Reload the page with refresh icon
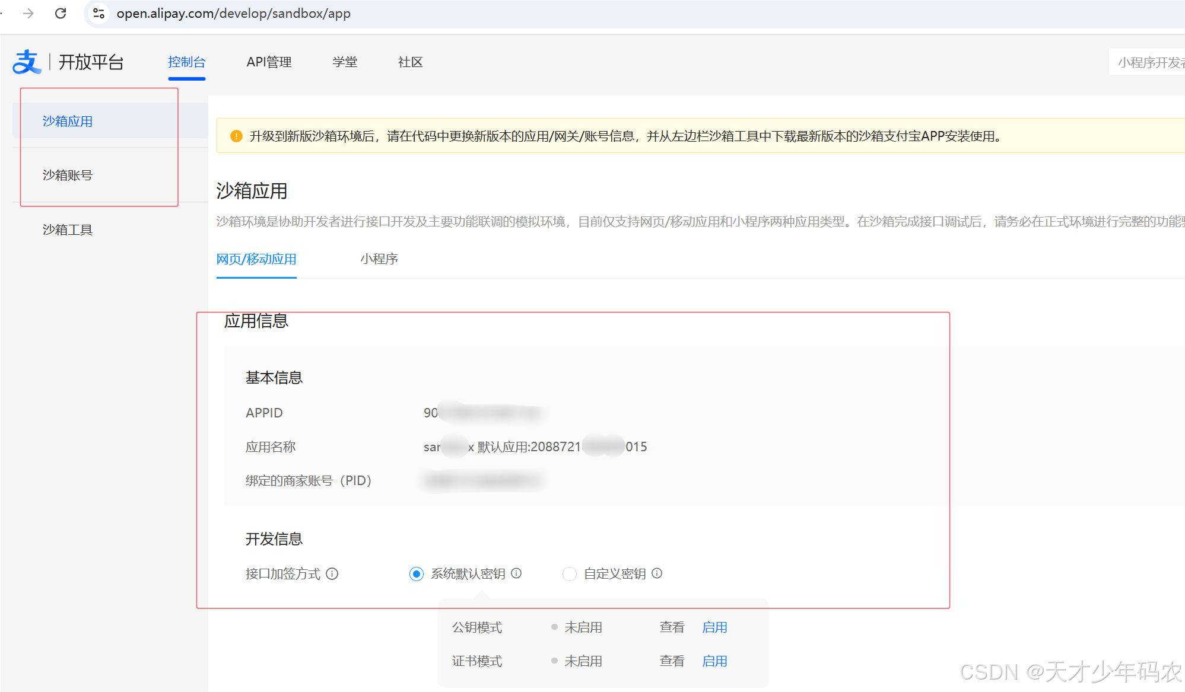 point(61,13)
